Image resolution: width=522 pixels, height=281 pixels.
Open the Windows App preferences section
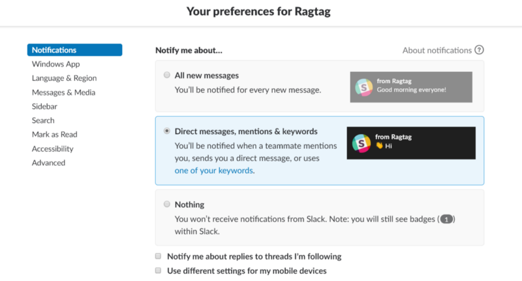click(x=55, y=64)
